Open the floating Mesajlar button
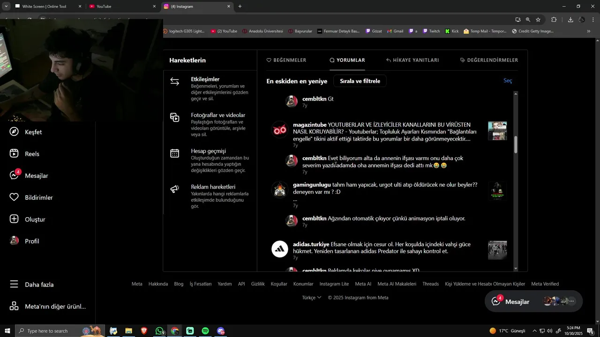 click(533, 301)
